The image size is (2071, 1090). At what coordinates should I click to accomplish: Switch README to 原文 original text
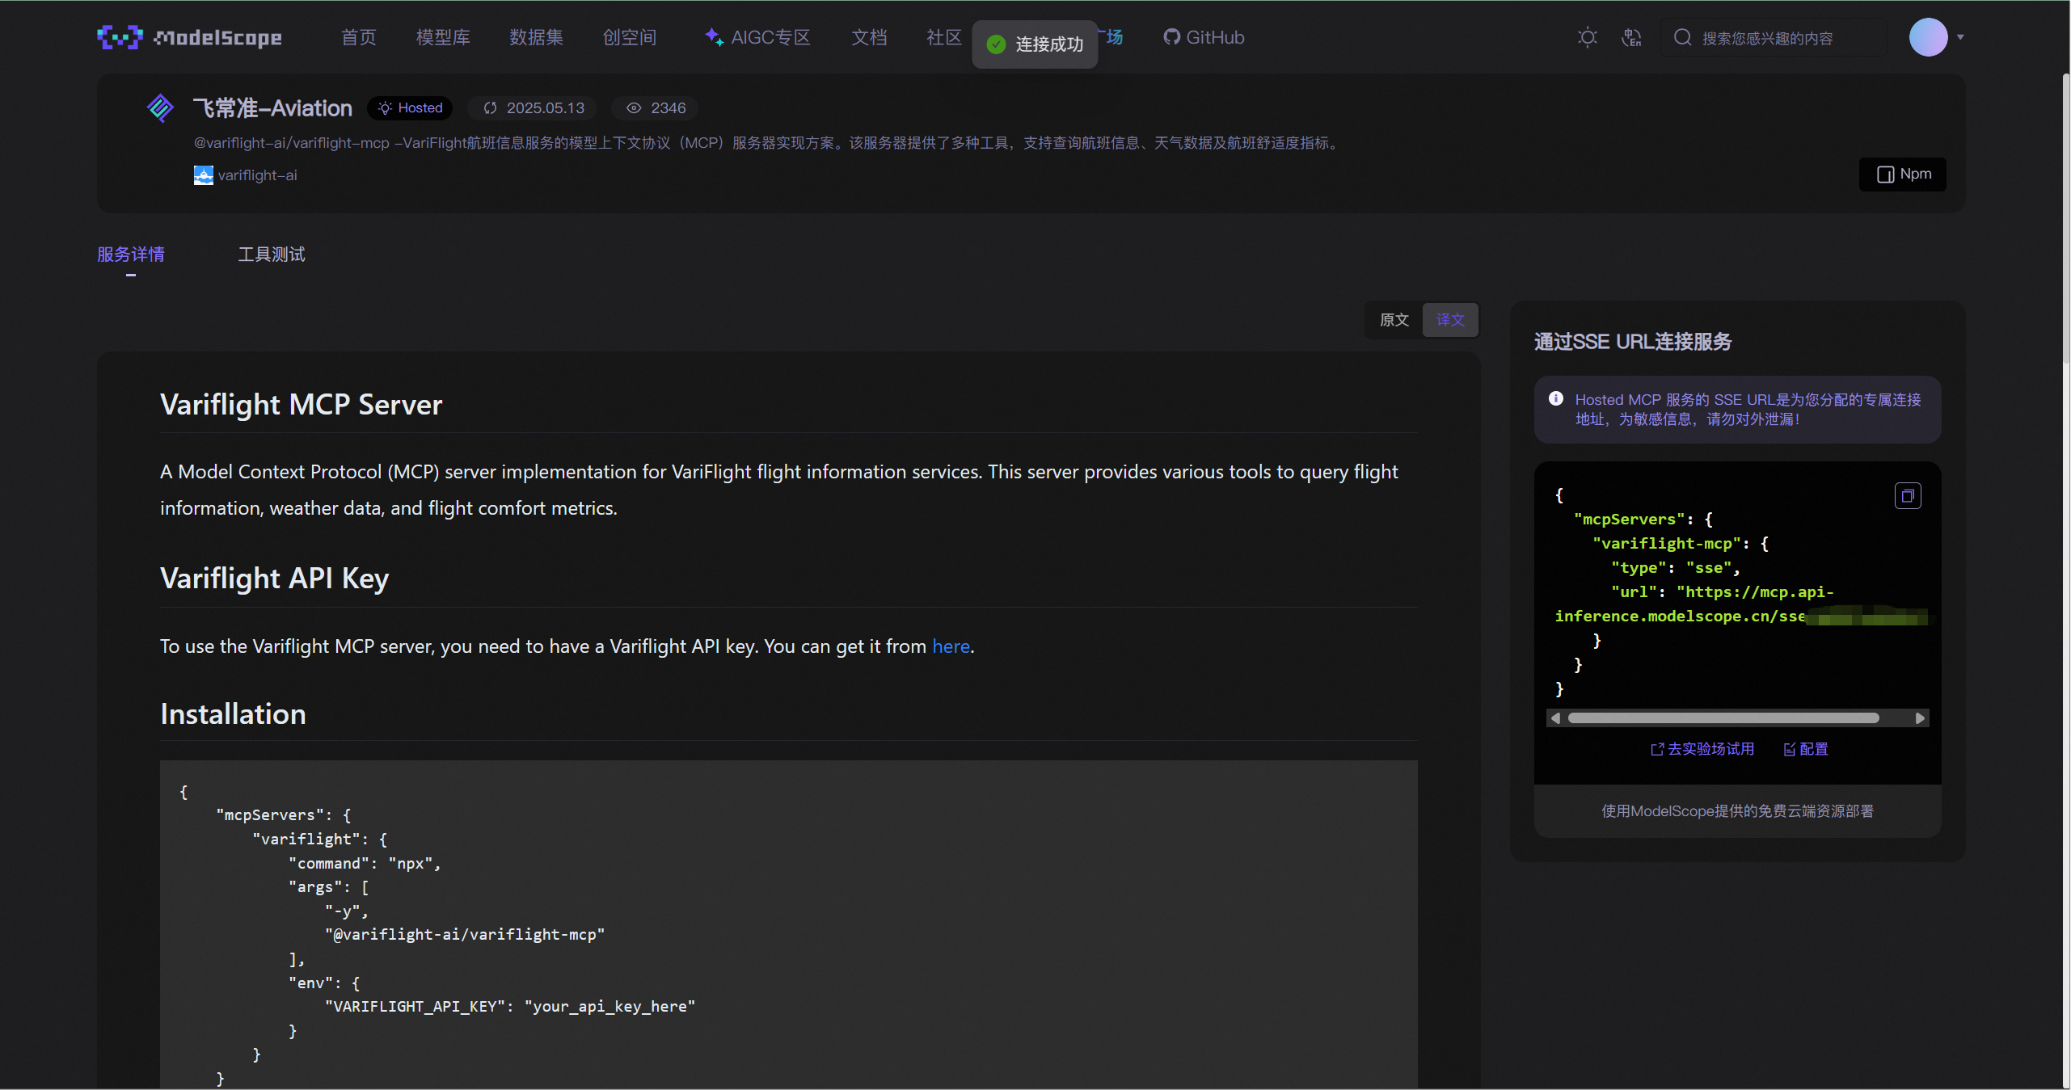tap(1394, 320)
